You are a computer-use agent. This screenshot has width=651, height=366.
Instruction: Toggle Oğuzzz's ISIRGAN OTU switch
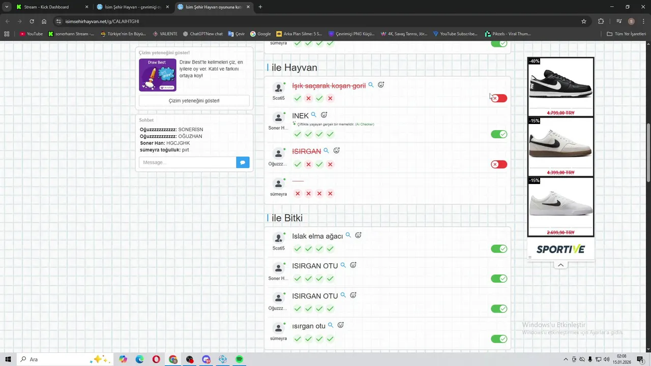[499, 309]
